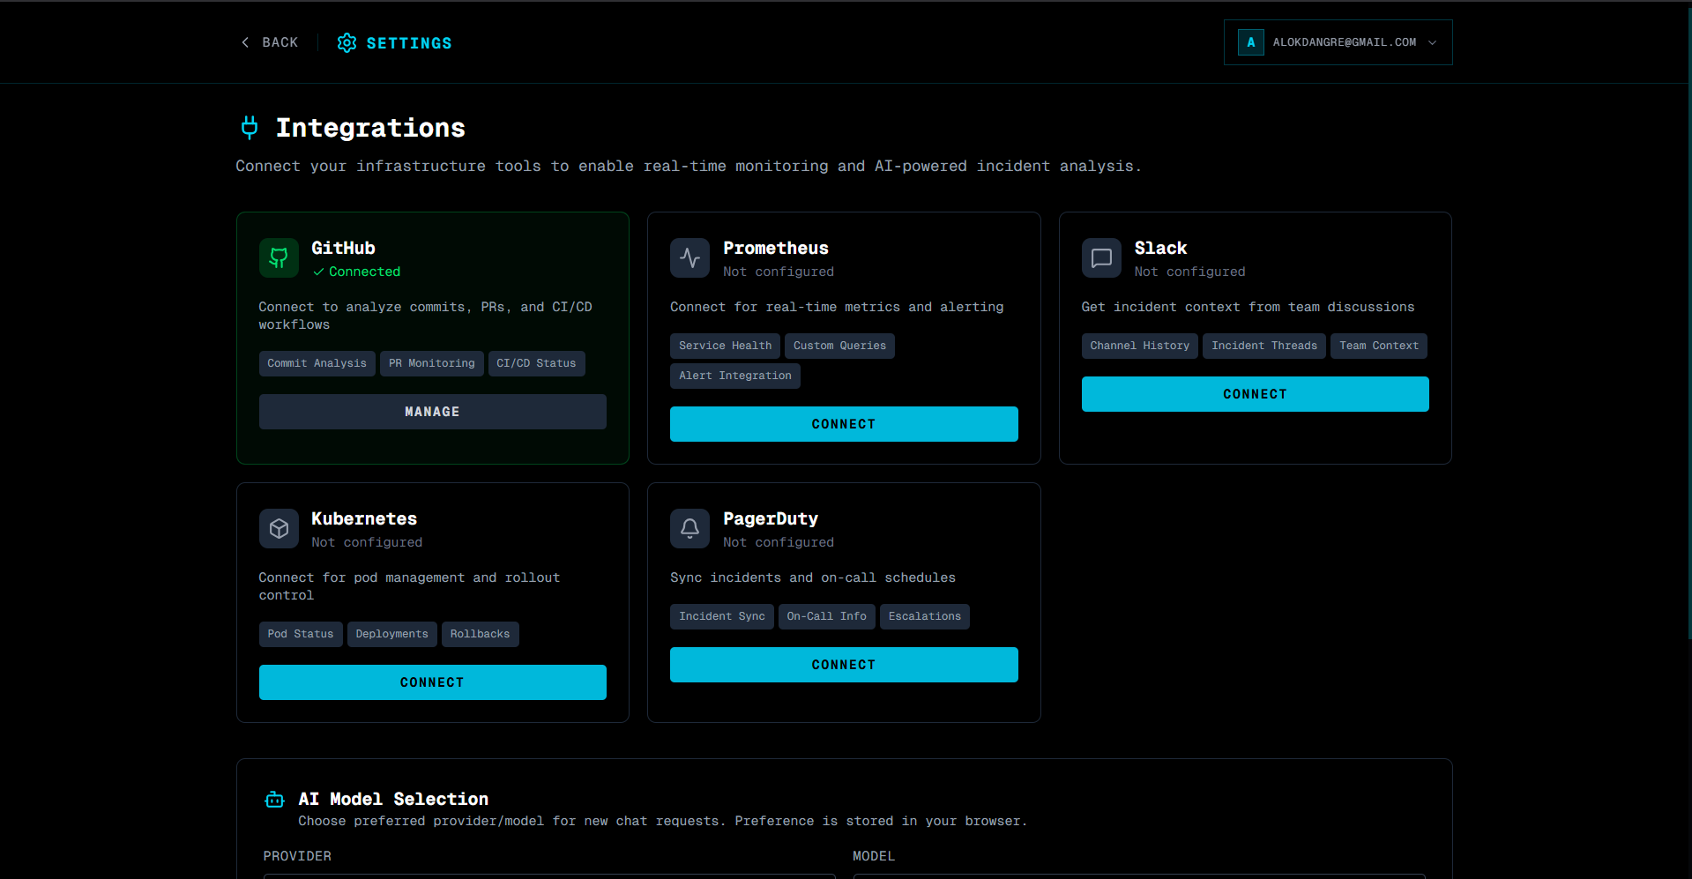Click Slack 'Not configured' status text

pyautogui.click(x=1190, y=272)
